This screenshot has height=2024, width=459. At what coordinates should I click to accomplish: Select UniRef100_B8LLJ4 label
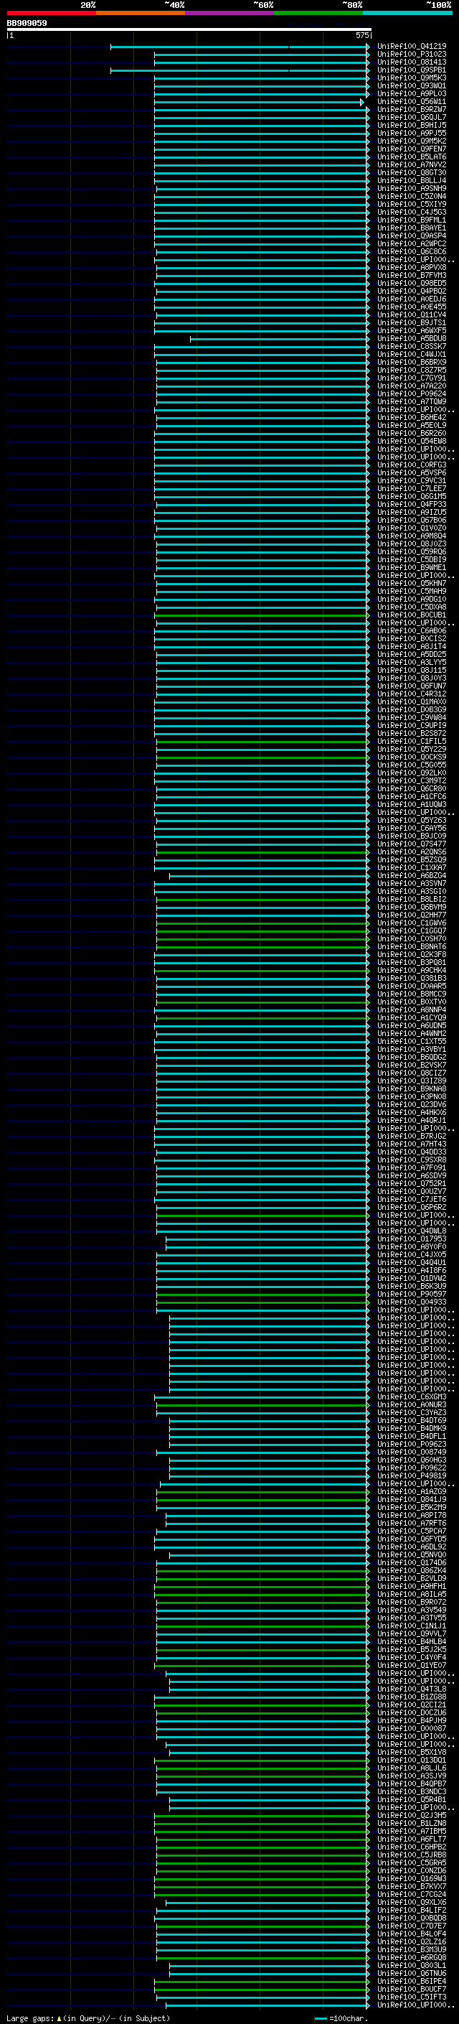(x=412, y=181)
